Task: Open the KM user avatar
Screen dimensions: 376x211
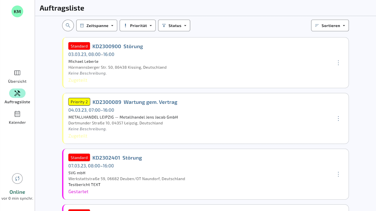Action: [17, 12]
